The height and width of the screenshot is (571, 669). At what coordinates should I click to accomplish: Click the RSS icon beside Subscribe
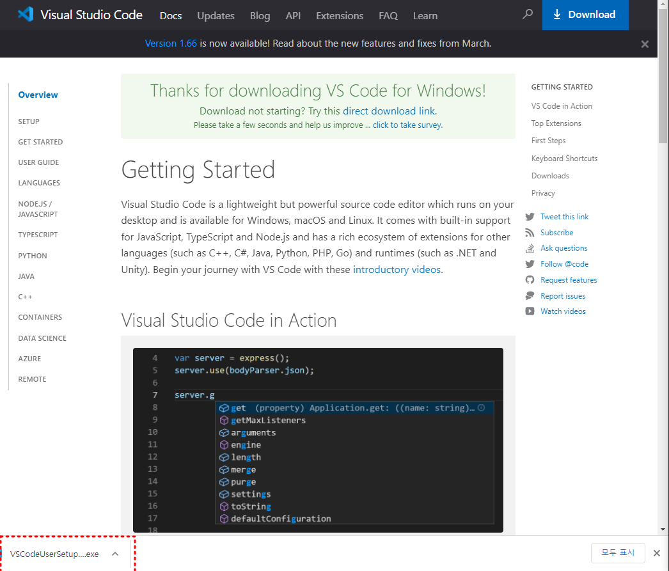pos(530,232)
